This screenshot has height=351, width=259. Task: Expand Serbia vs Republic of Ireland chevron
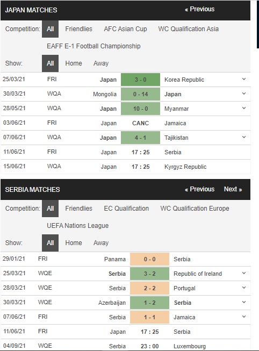pos(244,273)
